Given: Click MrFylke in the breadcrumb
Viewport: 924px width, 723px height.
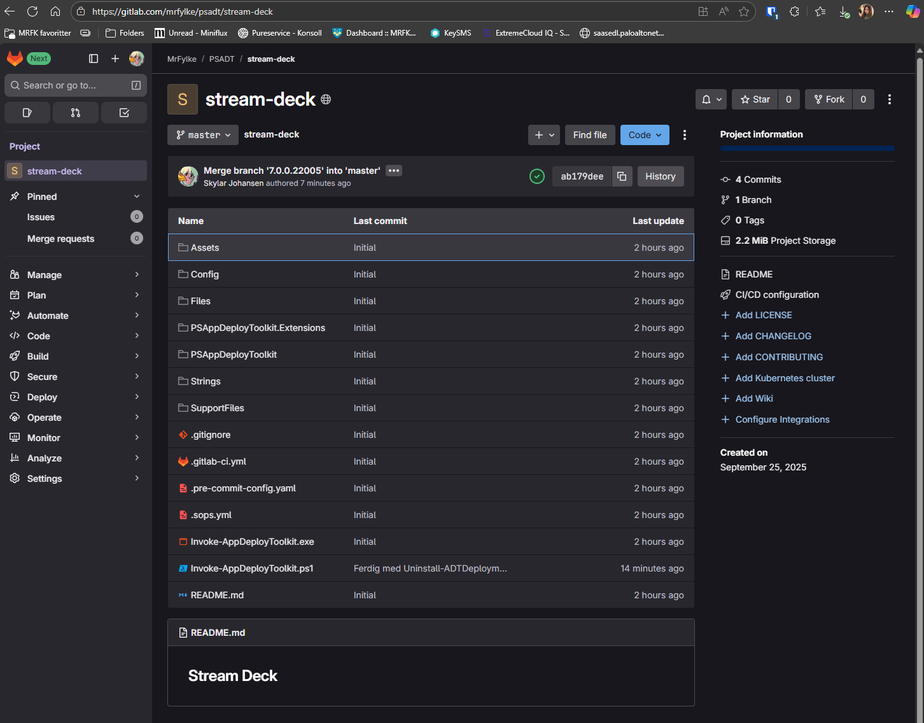Looking at the screenshot, I should click(182, 59).
